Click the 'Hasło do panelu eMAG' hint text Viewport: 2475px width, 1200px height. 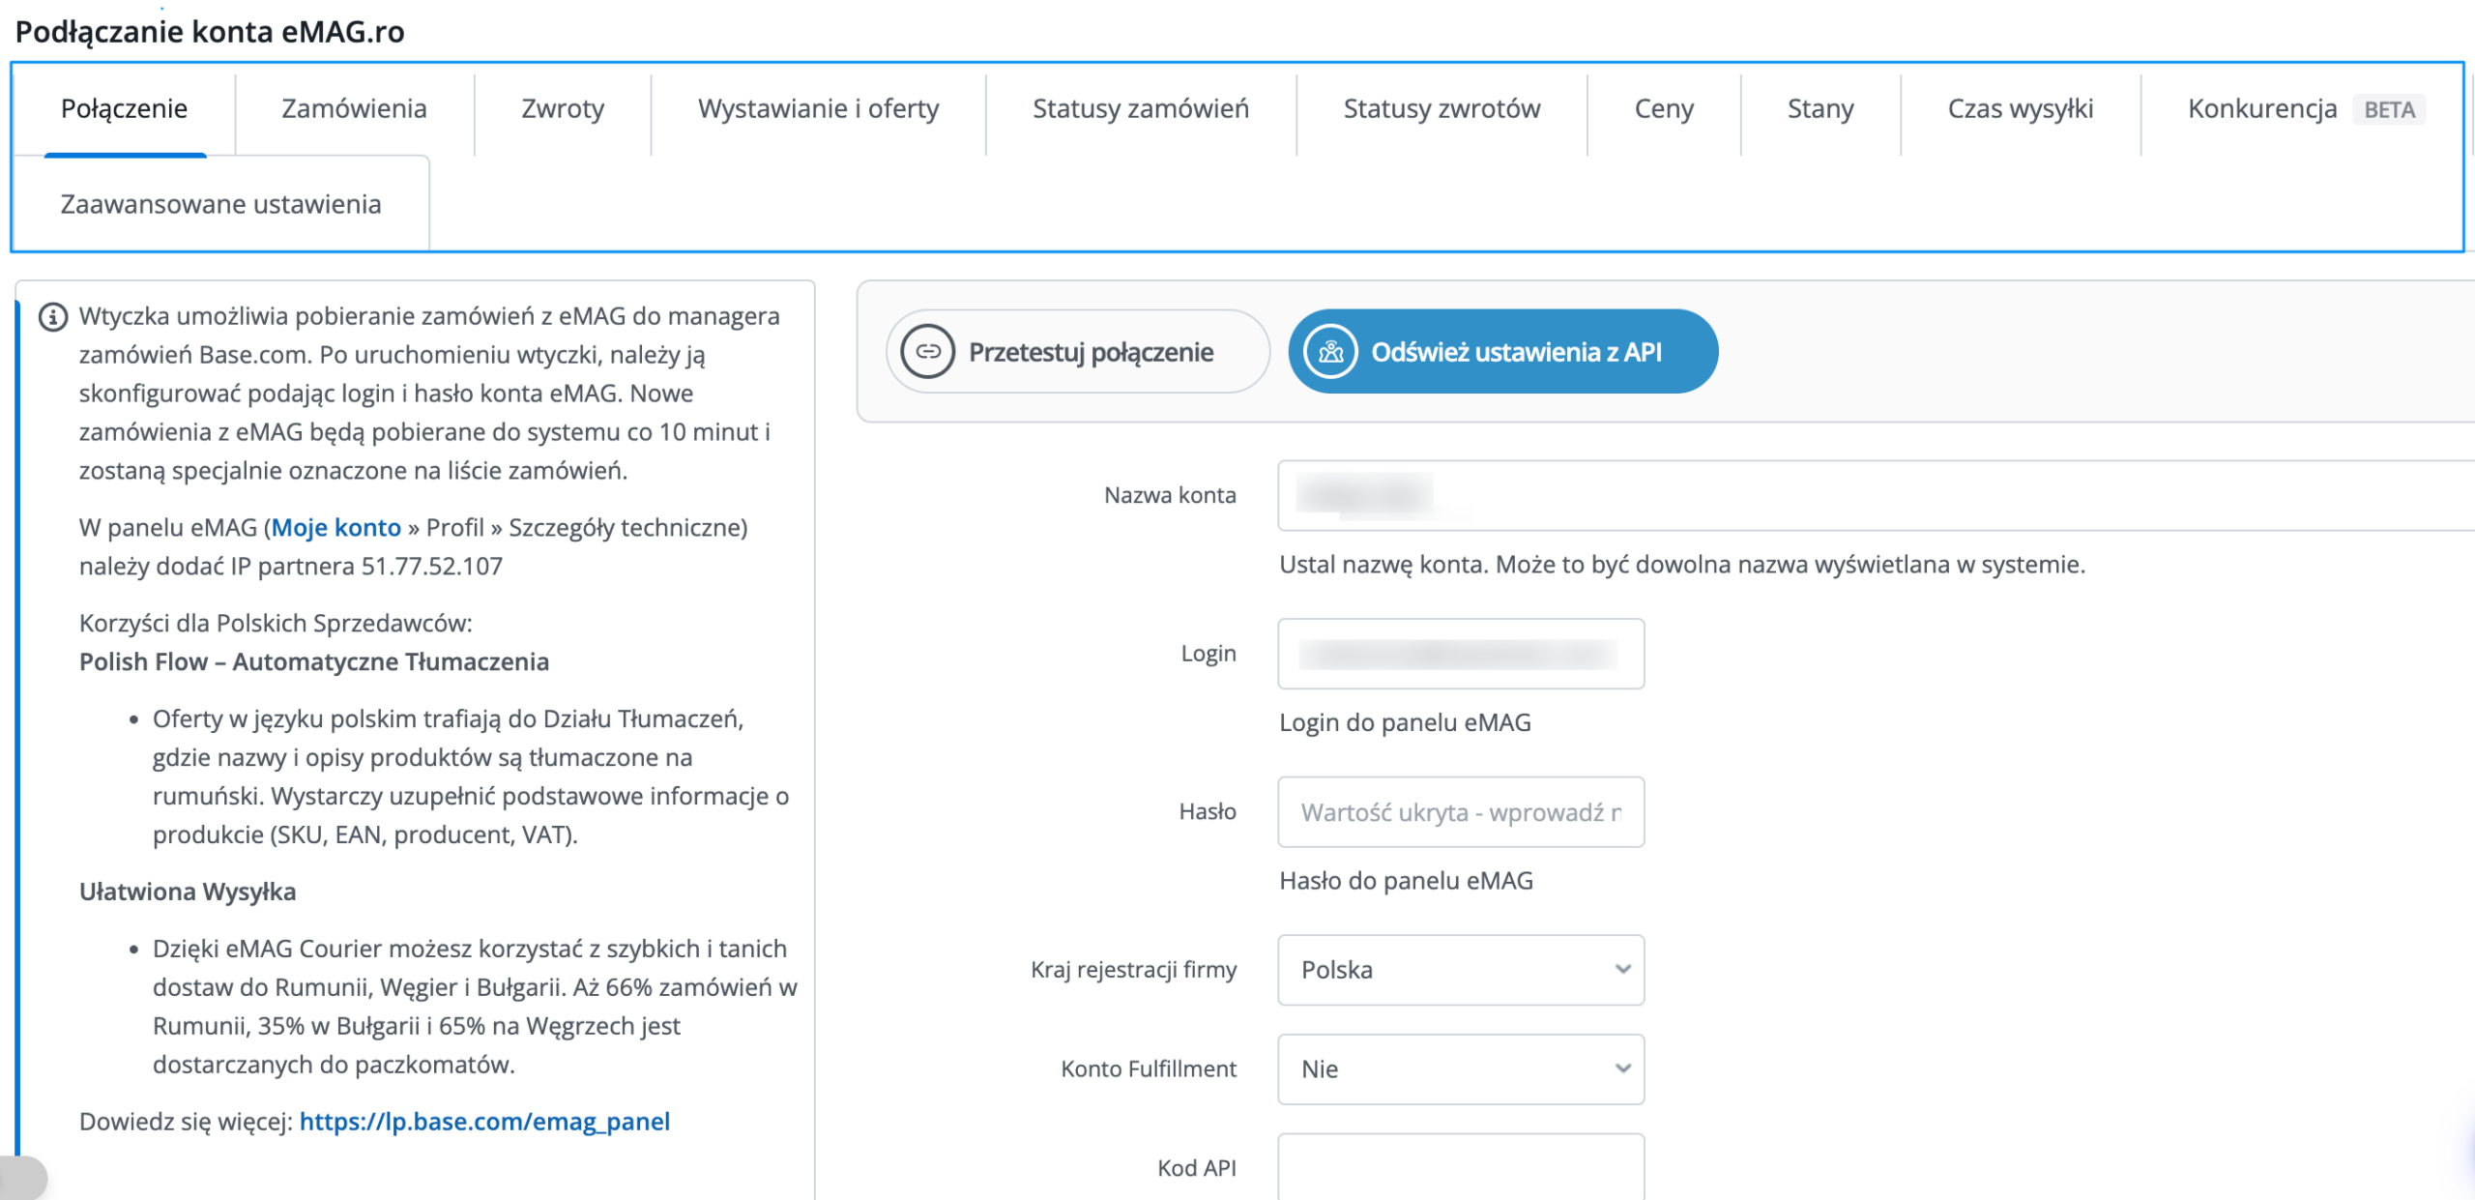coord(1406,881)
